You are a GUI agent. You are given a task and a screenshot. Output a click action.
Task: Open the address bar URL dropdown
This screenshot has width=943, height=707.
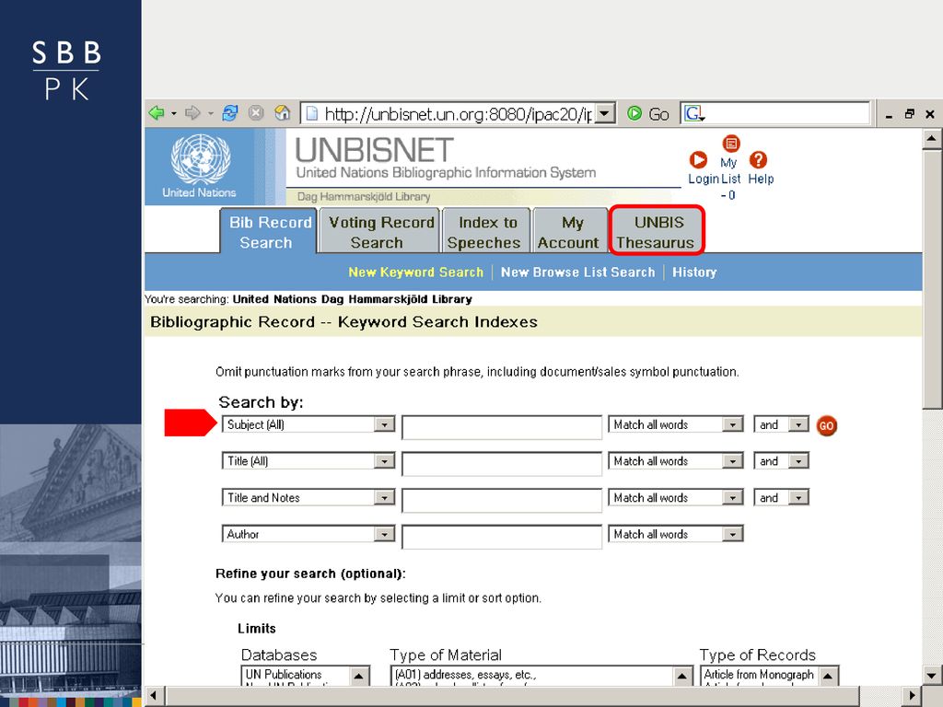pyautogui.click(x=605, y=113)
